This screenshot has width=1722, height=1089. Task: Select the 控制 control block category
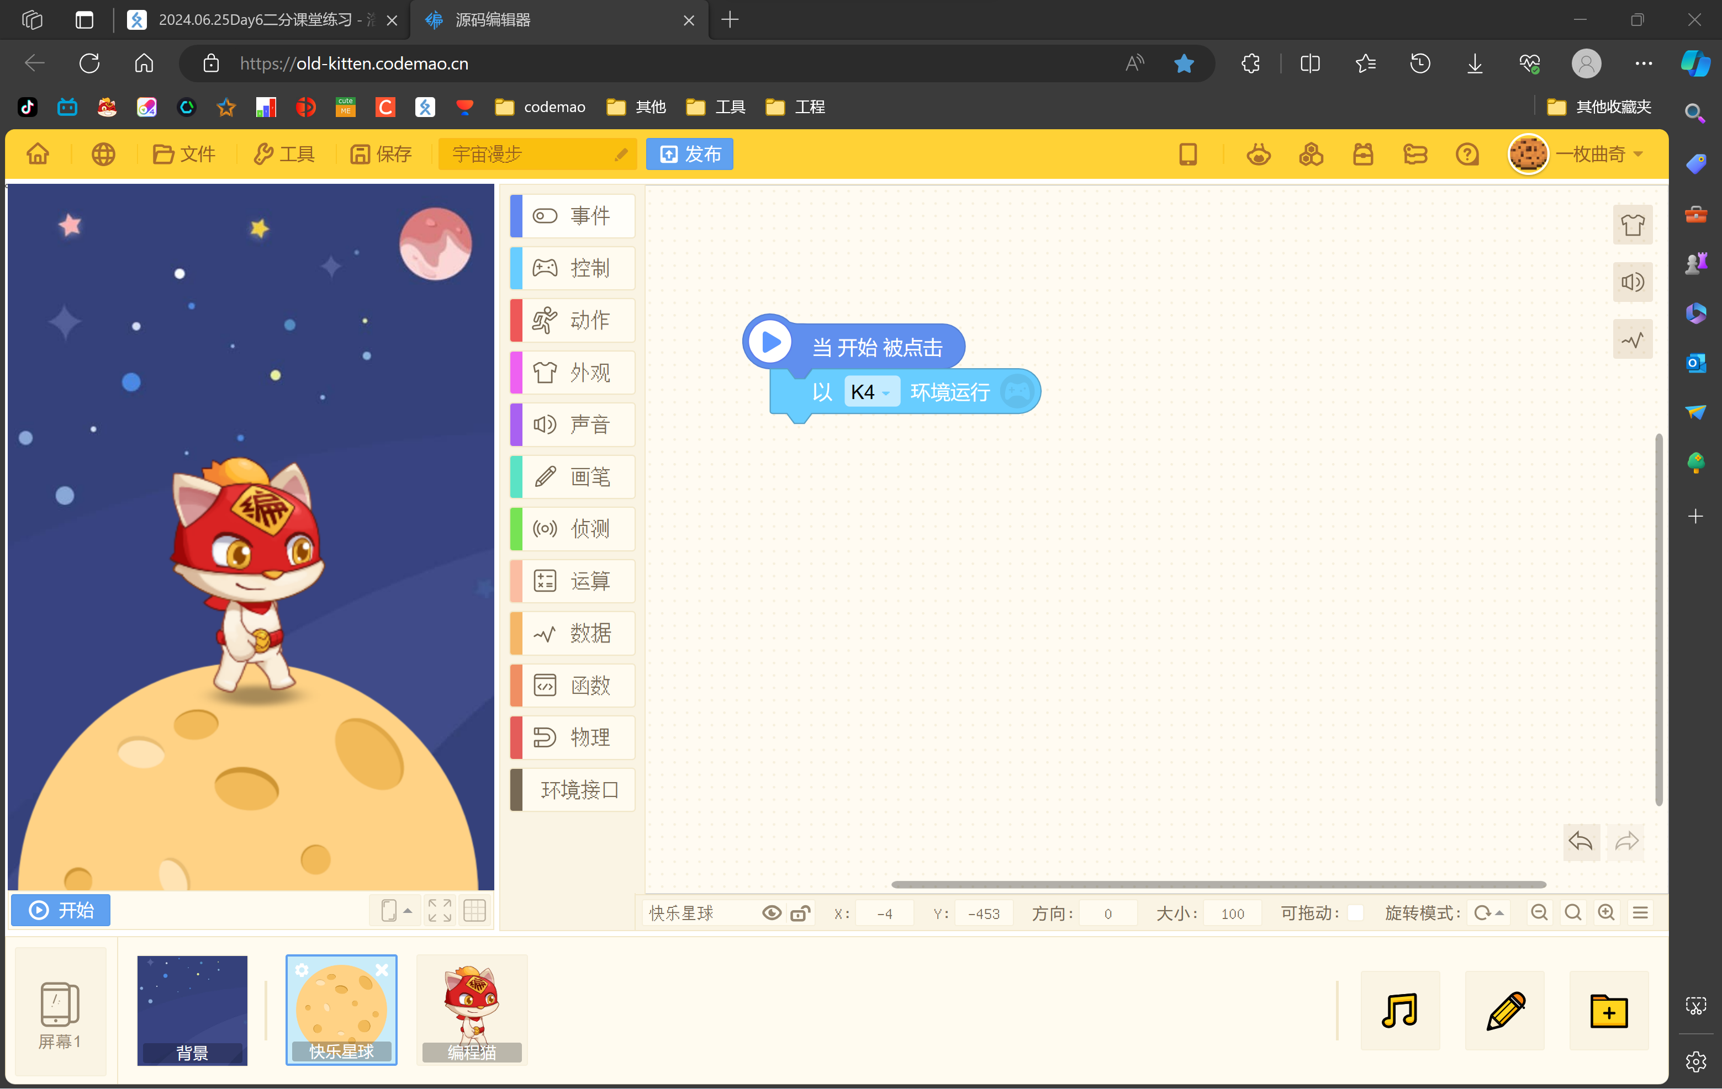[572, 267]
